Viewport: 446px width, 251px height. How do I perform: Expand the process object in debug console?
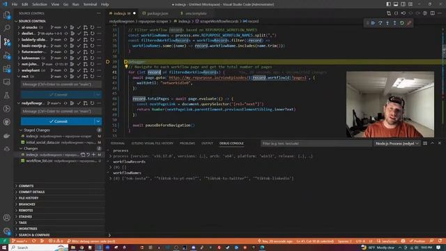coord(110,156)
